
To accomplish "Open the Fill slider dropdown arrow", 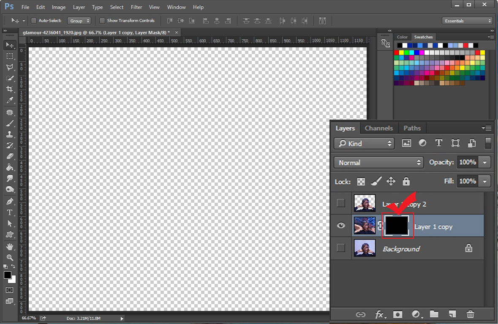I will click(x=484, y=181).
